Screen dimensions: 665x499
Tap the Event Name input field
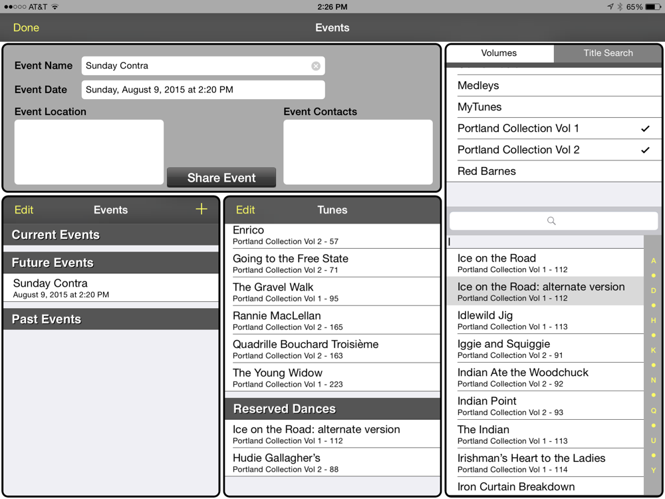click(x=203, y=66)
